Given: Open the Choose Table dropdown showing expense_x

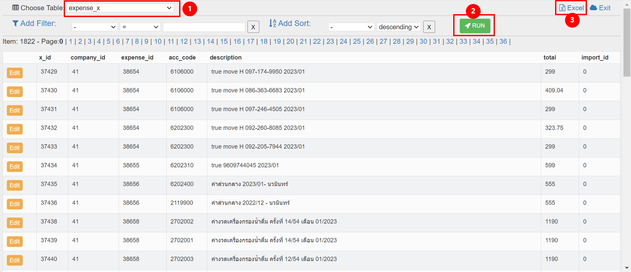Looking at the screenshot, I should point(121,8).
